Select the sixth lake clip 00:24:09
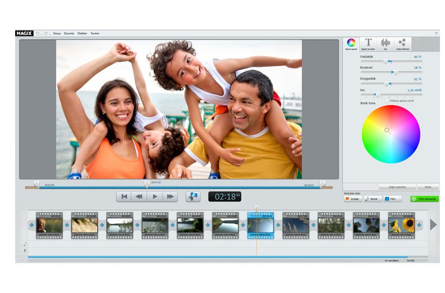This screenshot has width=445, height=293. point(225,225)
